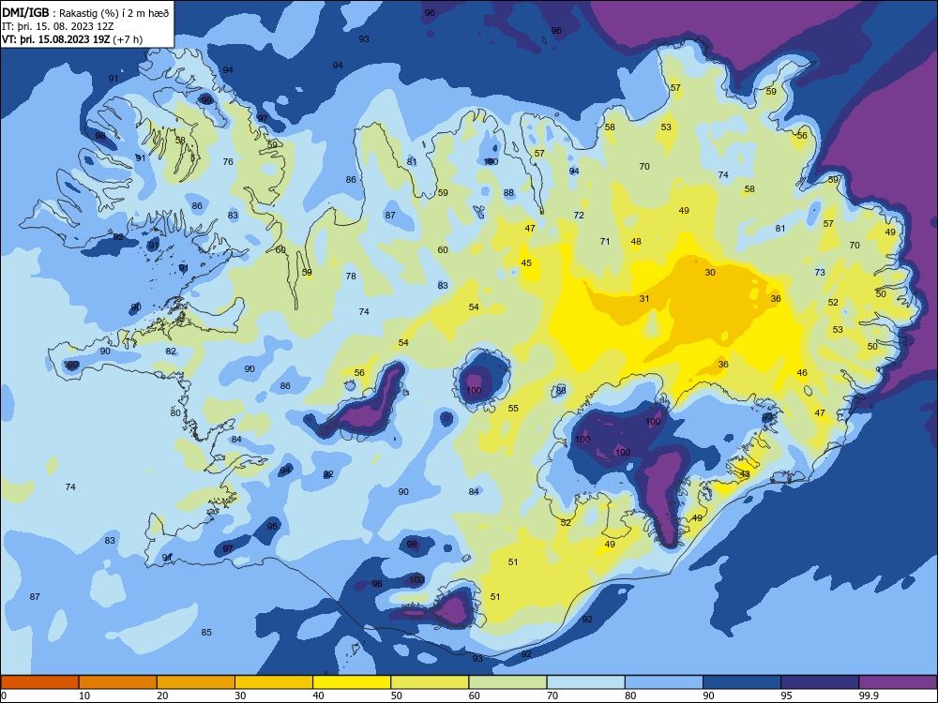938x703 pixels.
Task: Click the 'VT: þri. 15.08.2023 19Z (+7 h)' line
Action: click(x=72, y=39)
